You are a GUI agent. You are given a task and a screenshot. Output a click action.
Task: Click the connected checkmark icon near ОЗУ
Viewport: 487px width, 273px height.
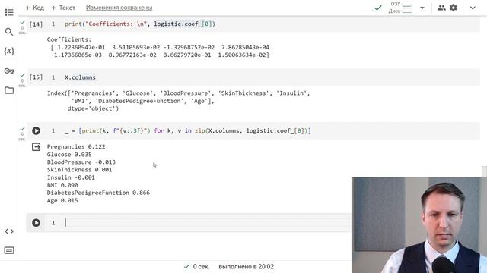pyautogui.click(x=378, y=8)
